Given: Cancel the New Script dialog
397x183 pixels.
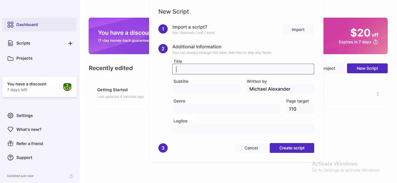Looking at the screenshot, I should 251,148.
